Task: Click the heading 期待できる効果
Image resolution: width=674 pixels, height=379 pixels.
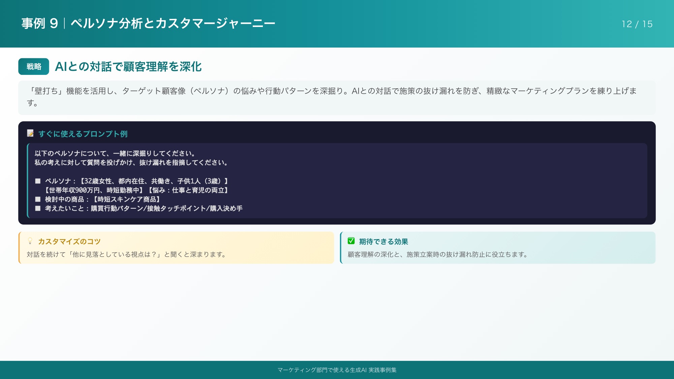Action: coord(384,241)
